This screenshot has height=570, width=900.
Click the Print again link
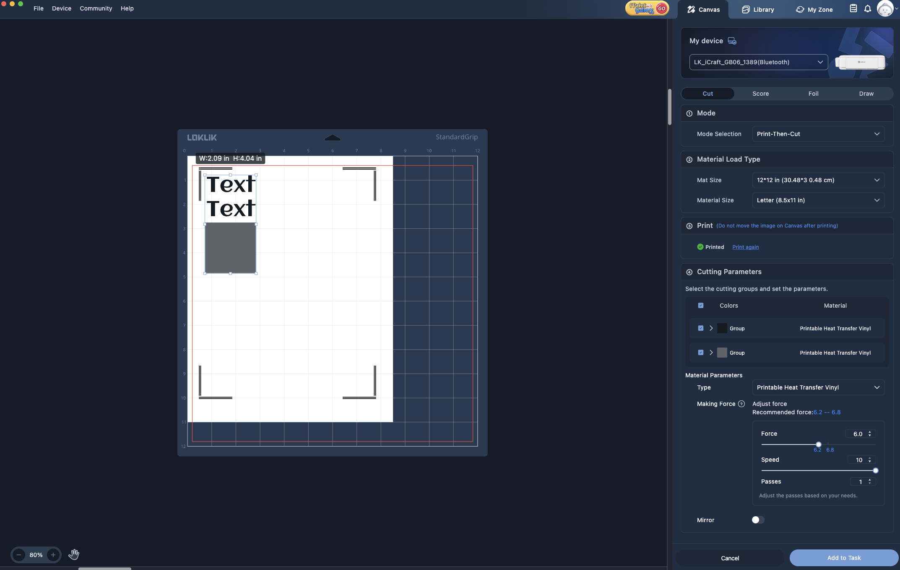[745, 247]
